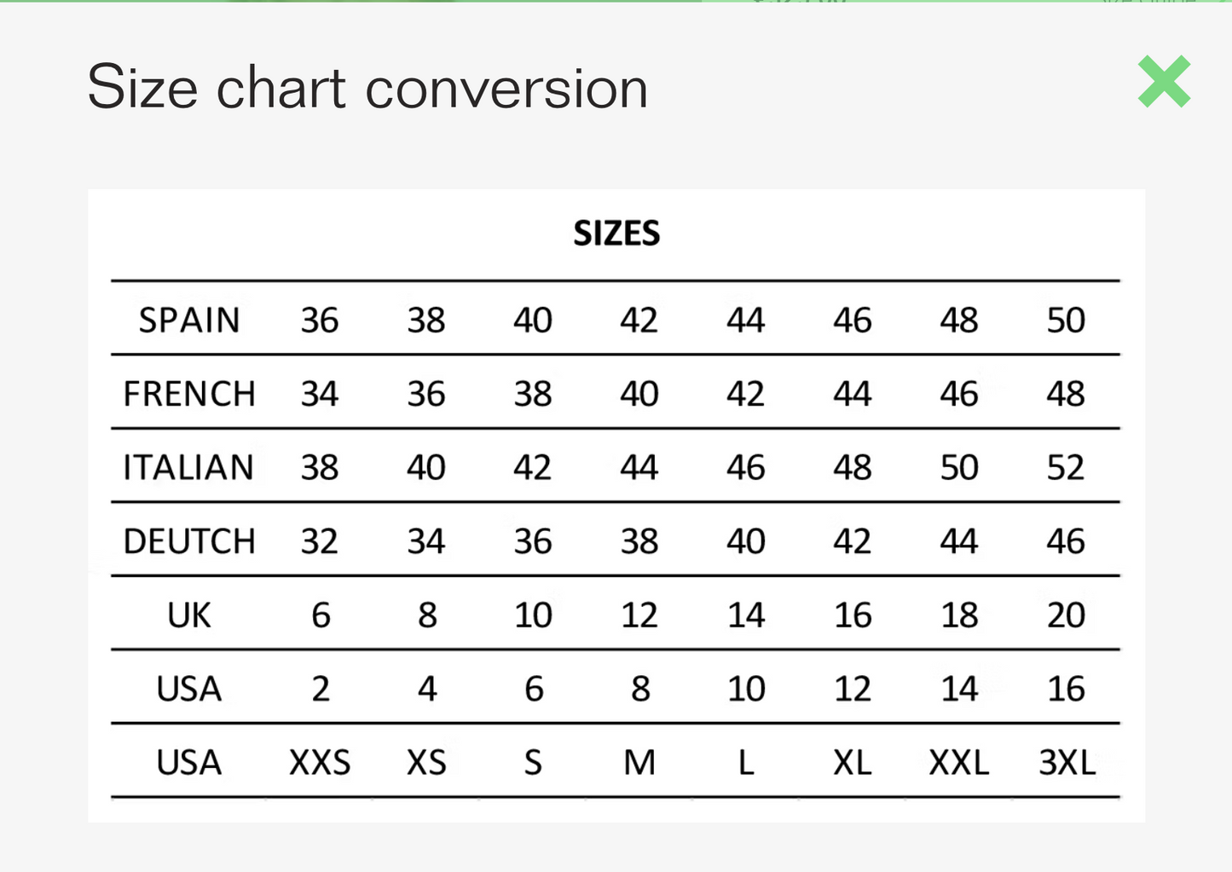Click size 32 in the DEUTCH row

point(320,541)
